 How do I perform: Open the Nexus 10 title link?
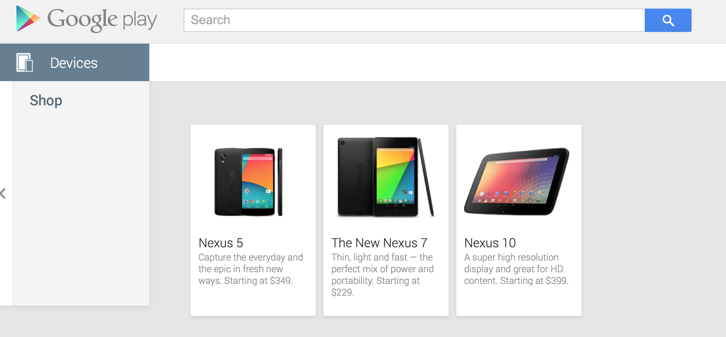coord(490,243)
